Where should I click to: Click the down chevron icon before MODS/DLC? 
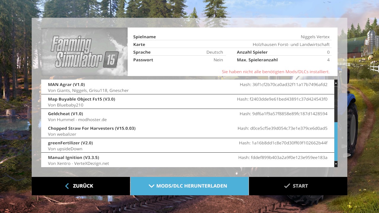[x=152, y=186]
